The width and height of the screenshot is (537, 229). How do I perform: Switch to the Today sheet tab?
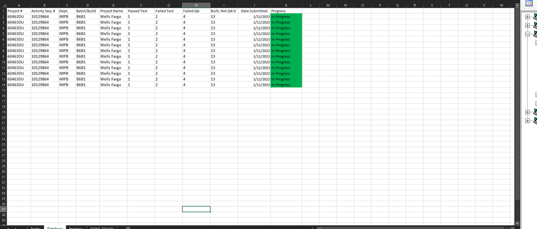coord(36,228)
